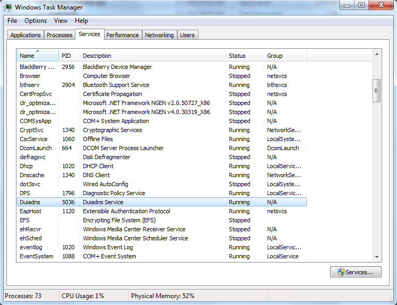Image resolution: width=397 pixels, height=305 pixels.
Task: Click the DcomLaunch group cell
Action: click(283, 148)
